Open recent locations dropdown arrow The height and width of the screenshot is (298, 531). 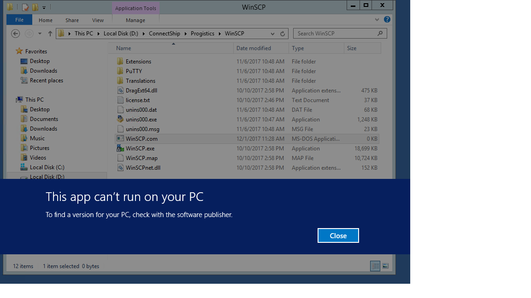click(40, 34)
